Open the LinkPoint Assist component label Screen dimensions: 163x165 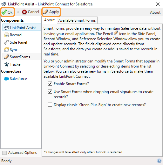click(x=23, y=28)
